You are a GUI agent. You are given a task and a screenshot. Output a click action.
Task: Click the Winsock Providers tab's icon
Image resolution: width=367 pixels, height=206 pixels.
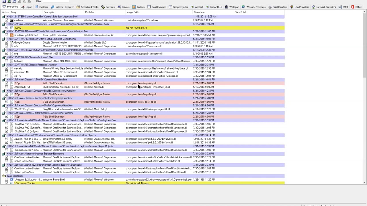[x=243, y=7]
